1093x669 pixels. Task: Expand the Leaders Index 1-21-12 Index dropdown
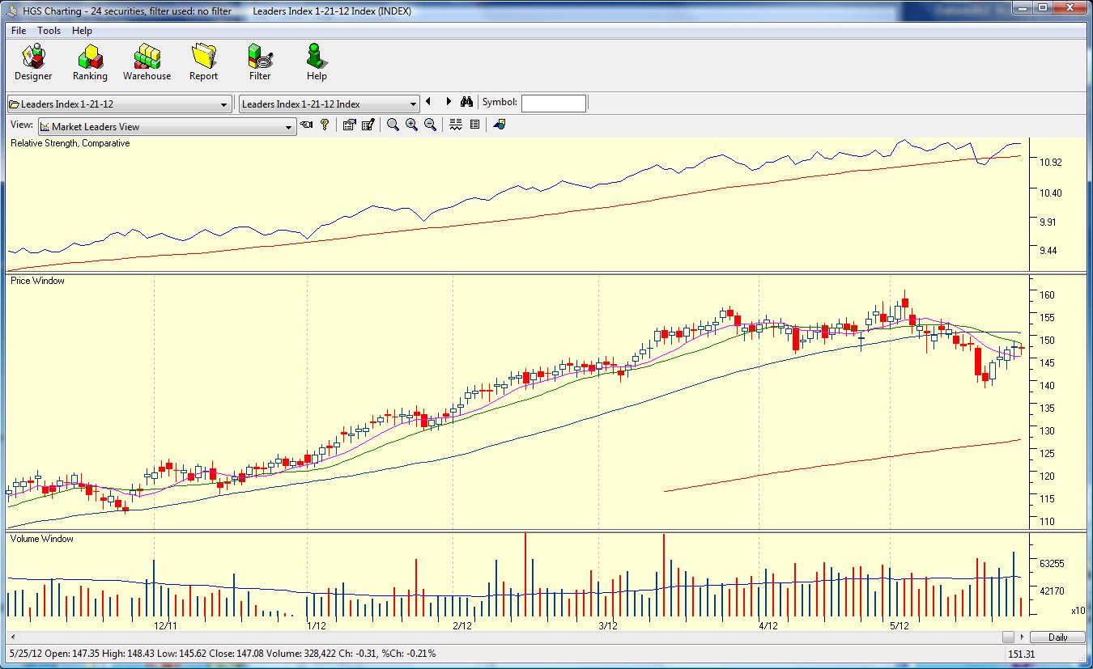click(413, 104)
